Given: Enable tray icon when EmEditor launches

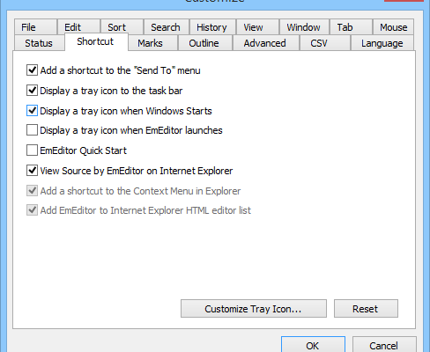Looking at the screenshot, I should pyautogui.click(x=32, y=130).
